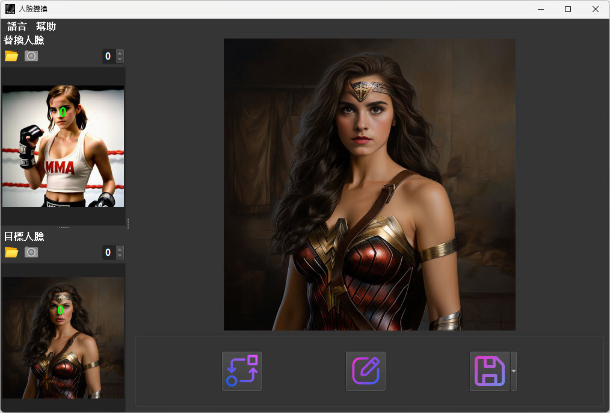Open the 語言 menu
This screenshot has width=610, height=413.
[x=17, y=26]
